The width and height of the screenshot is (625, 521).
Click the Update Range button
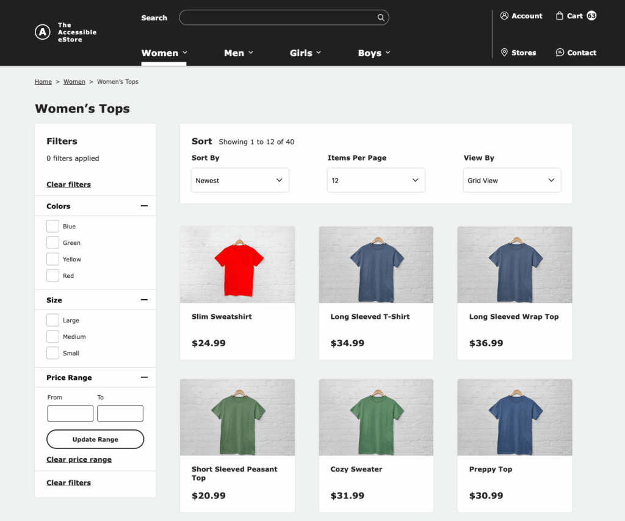tap(95, 439)
